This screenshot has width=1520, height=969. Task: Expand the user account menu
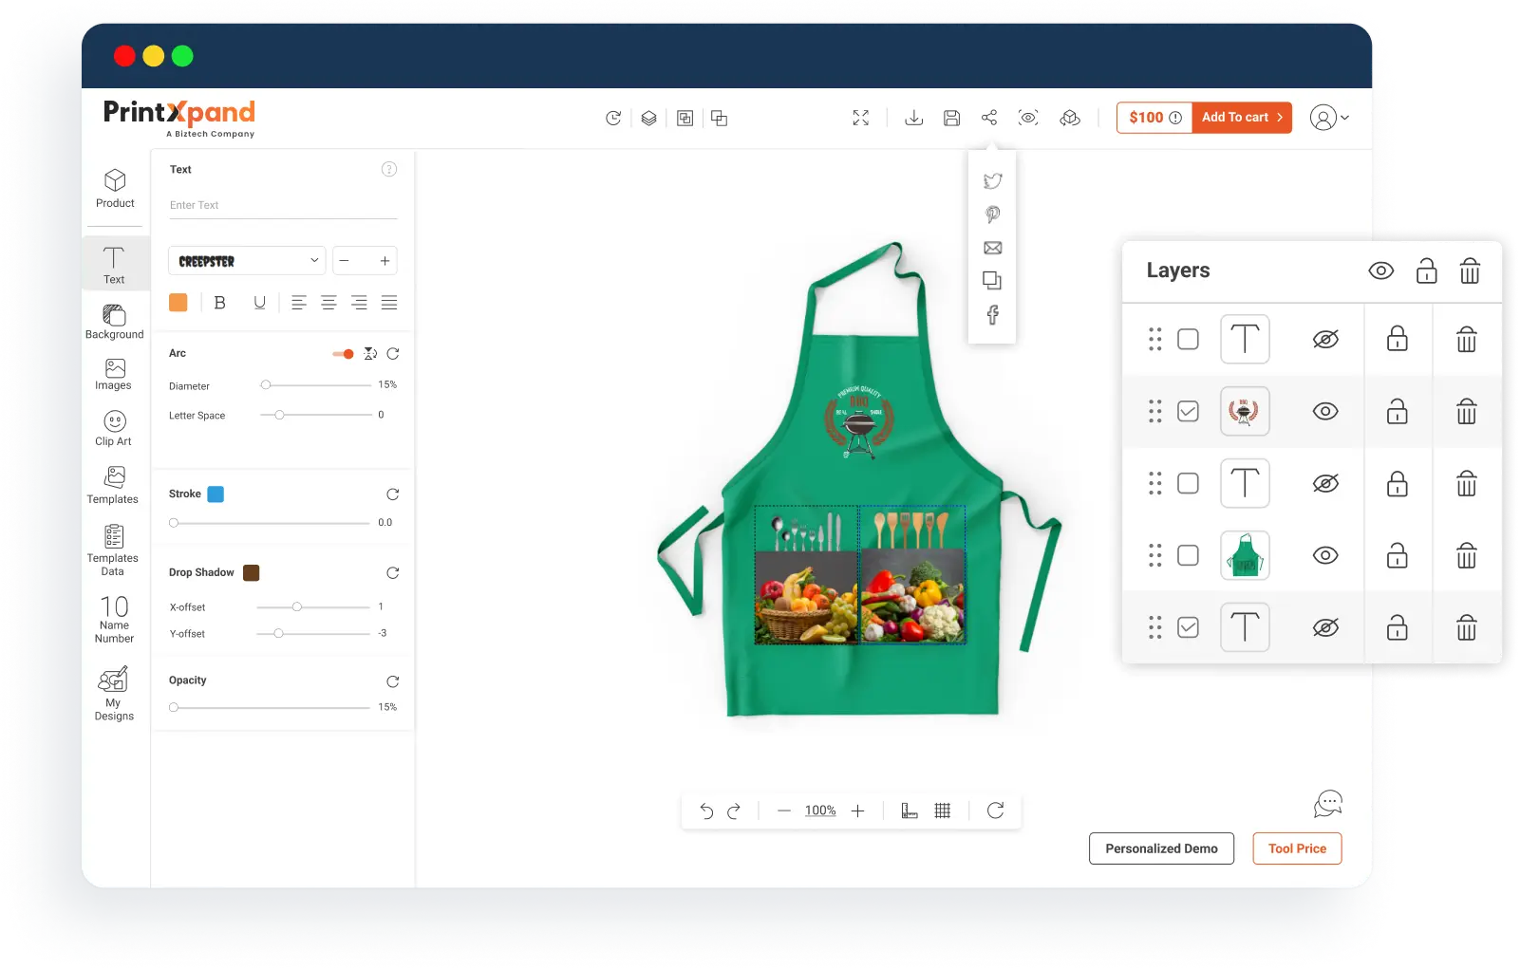[x=1329, y=118]
